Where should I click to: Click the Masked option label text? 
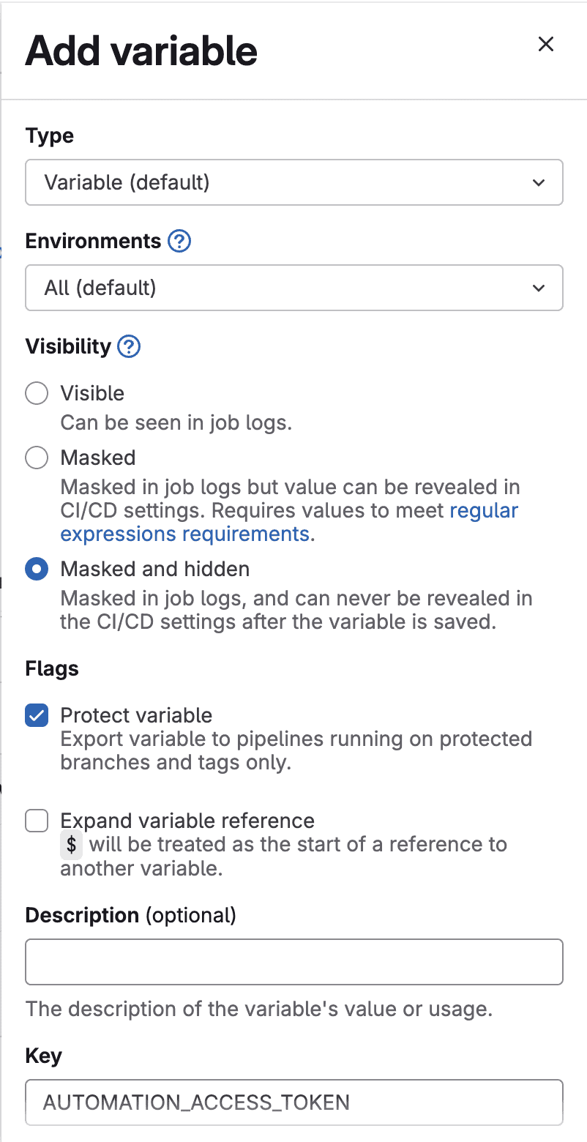[x=98, y=458]
